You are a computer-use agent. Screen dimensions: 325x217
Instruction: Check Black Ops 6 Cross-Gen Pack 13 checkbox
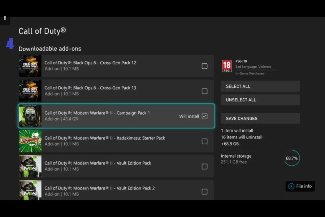(204, 91)
